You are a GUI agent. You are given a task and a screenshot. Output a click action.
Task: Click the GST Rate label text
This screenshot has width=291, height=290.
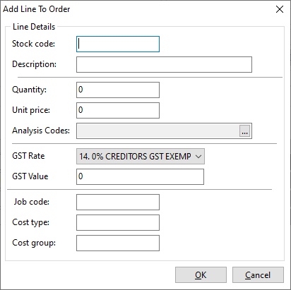(28, 156)
